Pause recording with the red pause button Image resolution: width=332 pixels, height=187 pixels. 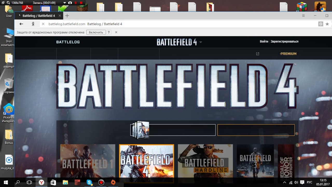(76, 3)
